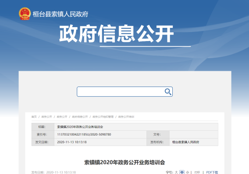
Task: Click the PDF下载 link
Action: (212, 172)
